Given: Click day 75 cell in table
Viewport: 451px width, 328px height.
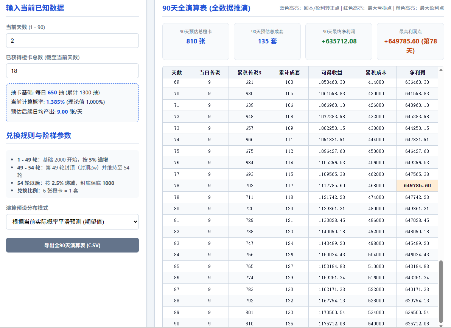Looking at the screenshot, I should click(x=177, y=151).
